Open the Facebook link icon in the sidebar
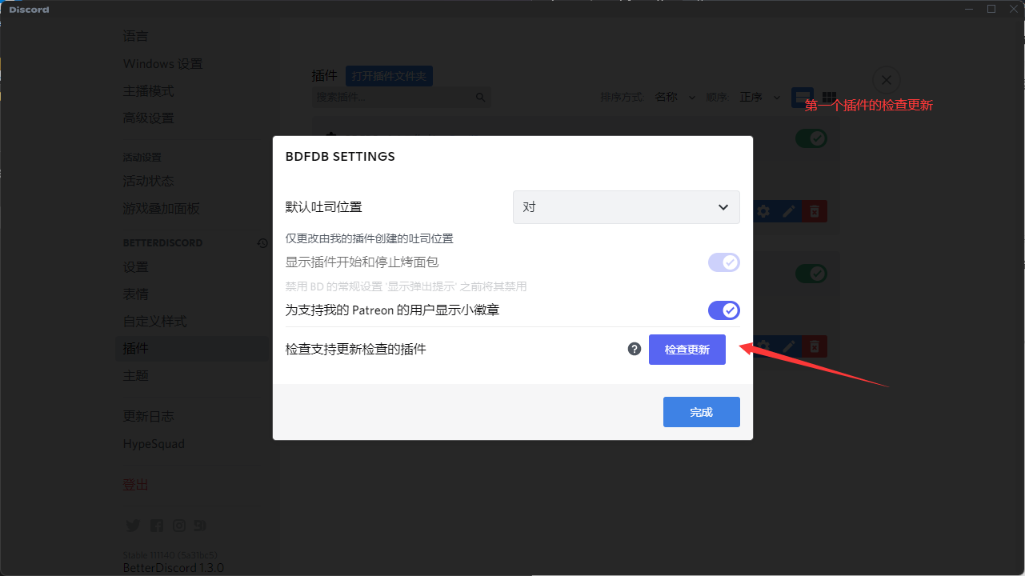1025x576 pixels. [157, 526]
